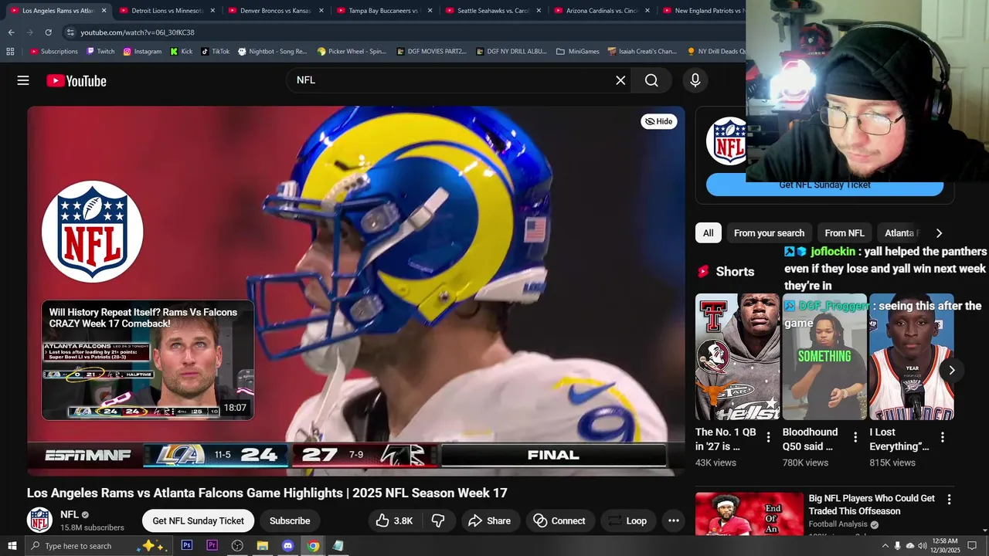
Task: Submit search with the magnifier icon
Action: [651, 80]
